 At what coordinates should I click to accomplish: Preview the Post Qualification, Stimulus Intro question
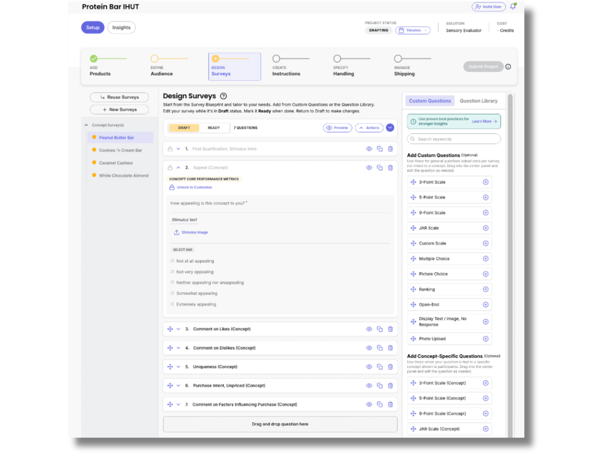coord(369,149)
